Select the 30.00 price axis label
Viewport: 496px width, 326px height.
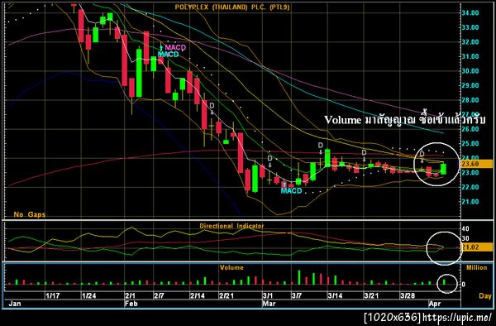tap(470, 71)
